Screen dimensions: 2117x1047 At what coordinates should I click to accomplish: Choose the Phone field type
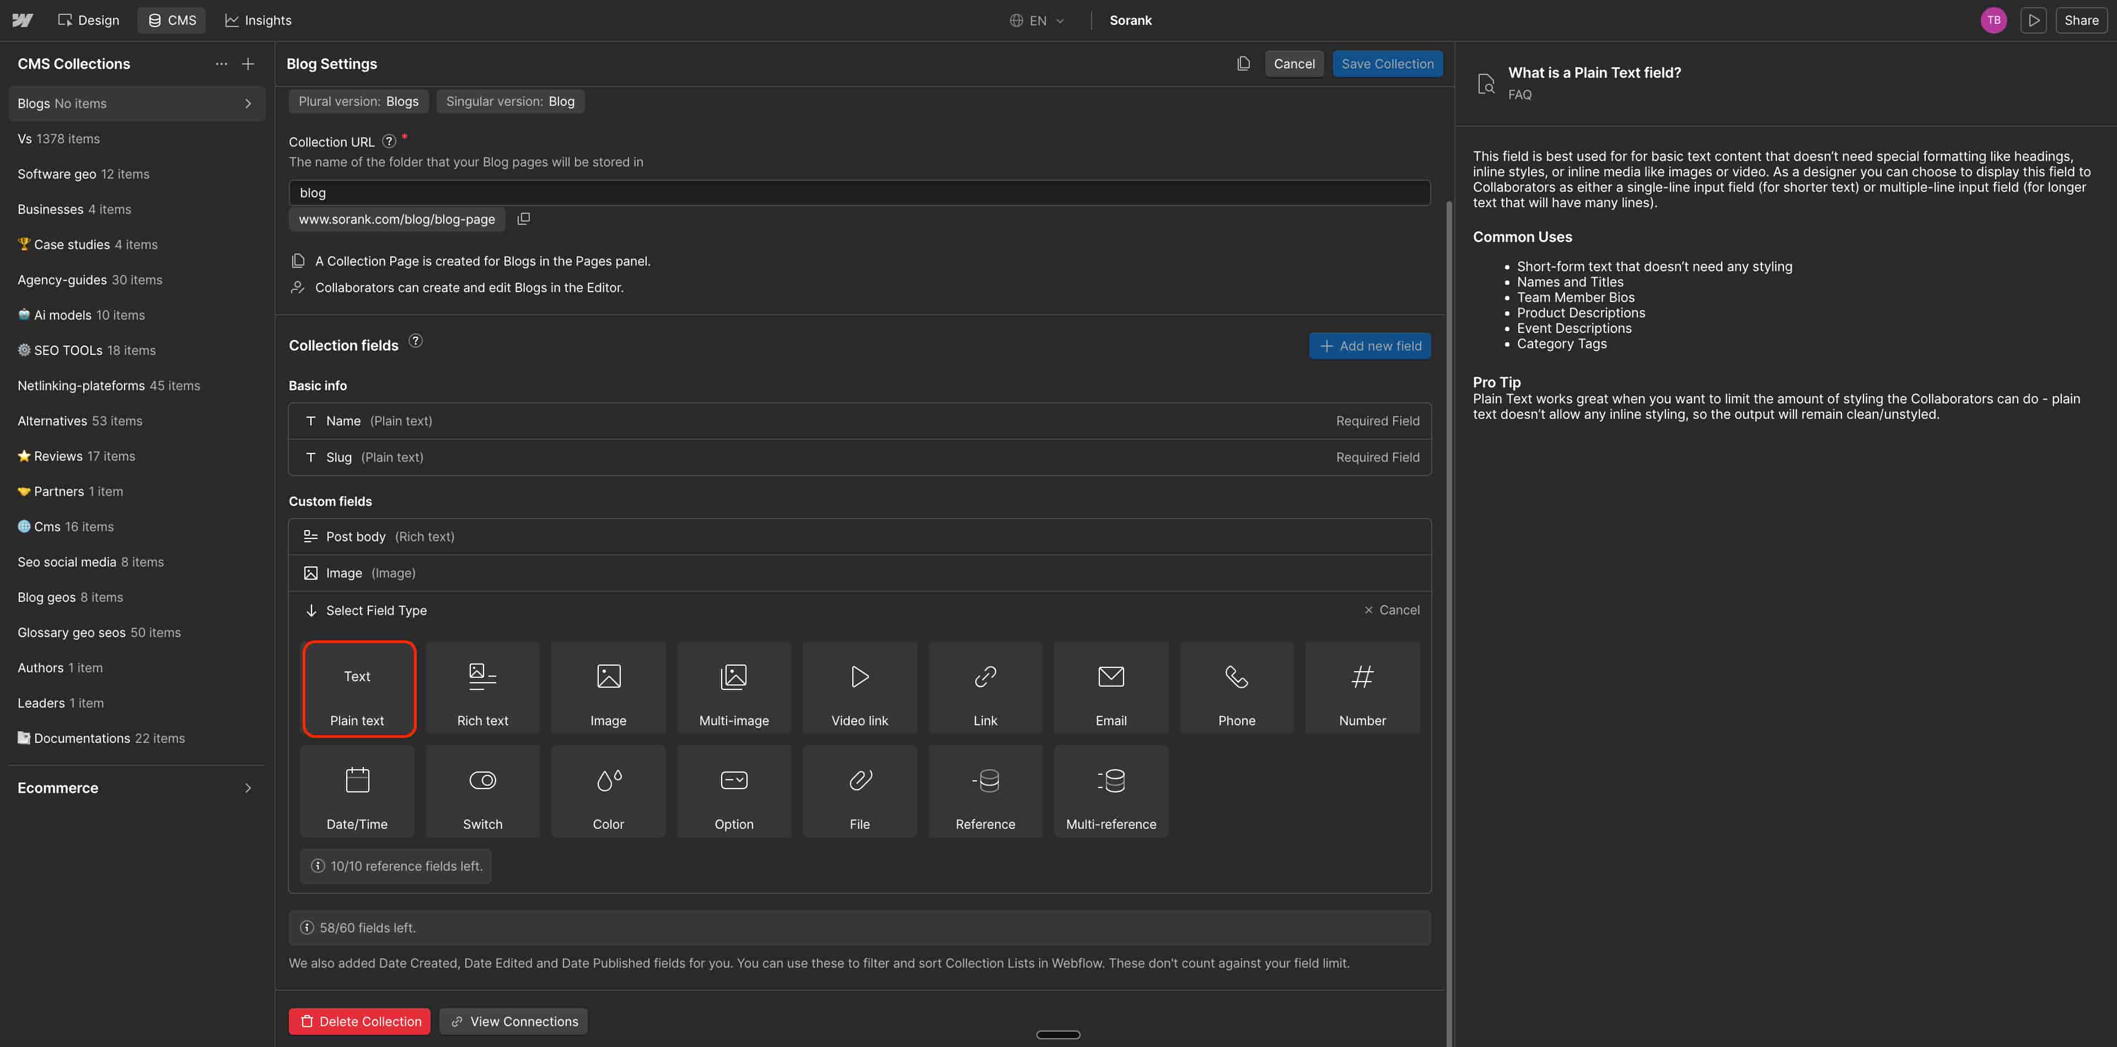tap(1237, 688)
